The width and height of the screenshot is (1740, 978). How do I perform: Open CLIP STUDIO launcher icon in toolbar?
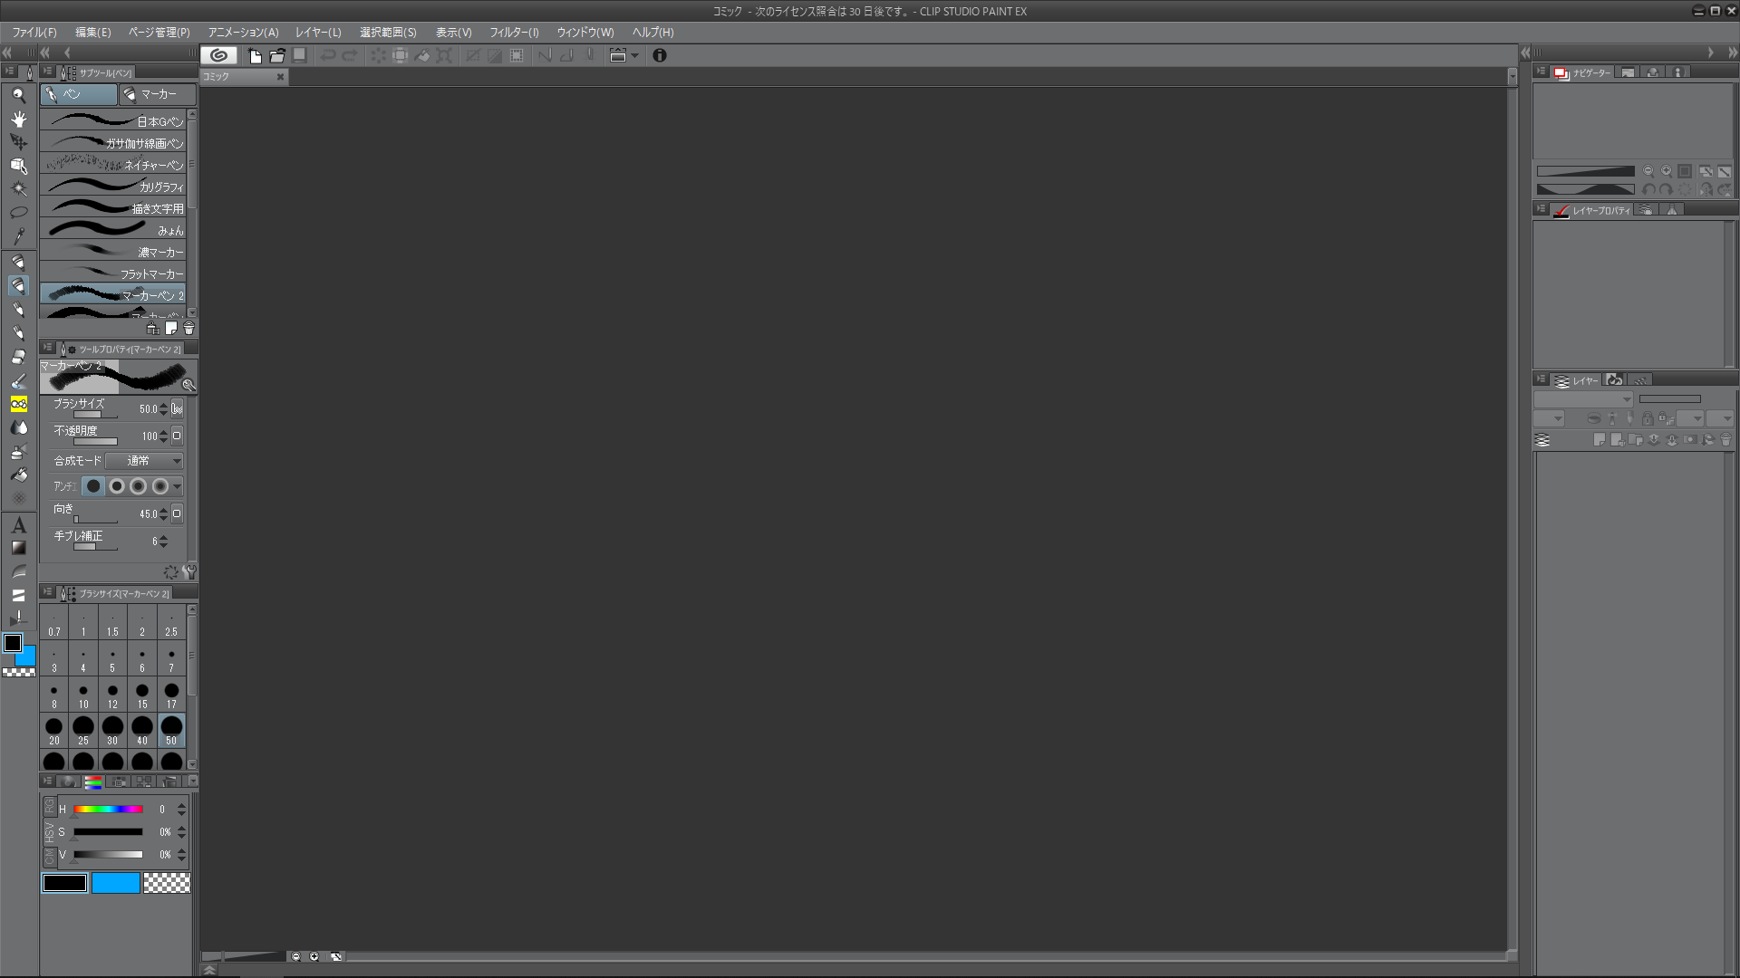pos(218,55)
